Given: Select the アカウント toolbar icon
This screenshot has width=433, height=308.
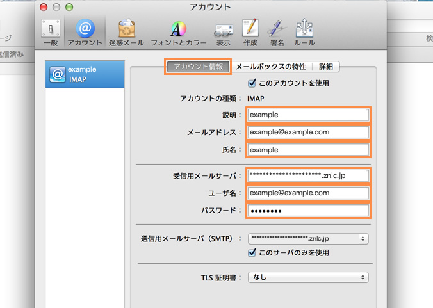Looking at the screenshot, I should [x=85, y=33].
